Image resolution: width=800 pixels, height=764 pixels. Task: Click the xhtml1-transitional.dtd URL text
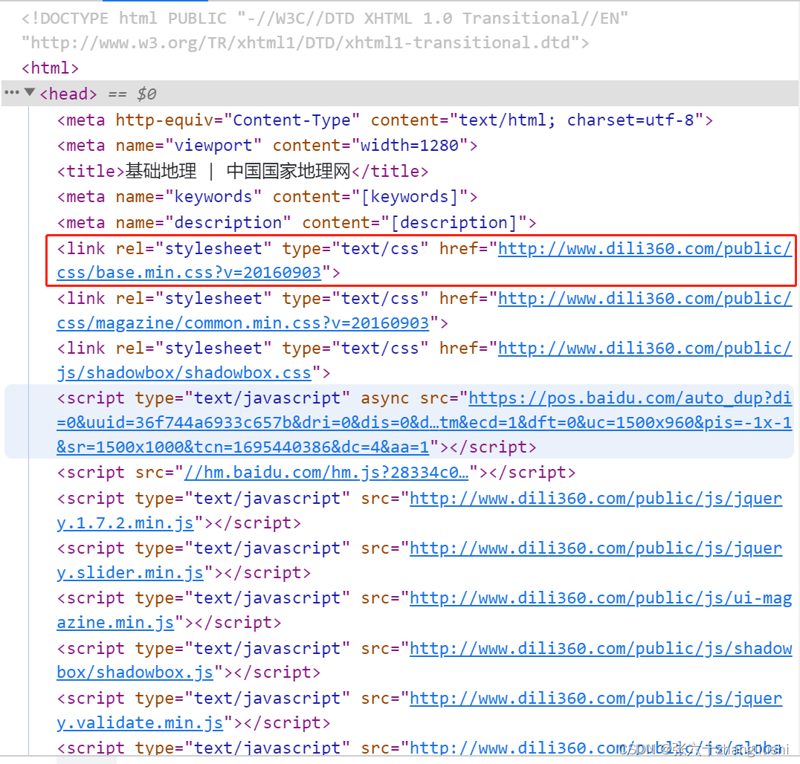point(300,43)
